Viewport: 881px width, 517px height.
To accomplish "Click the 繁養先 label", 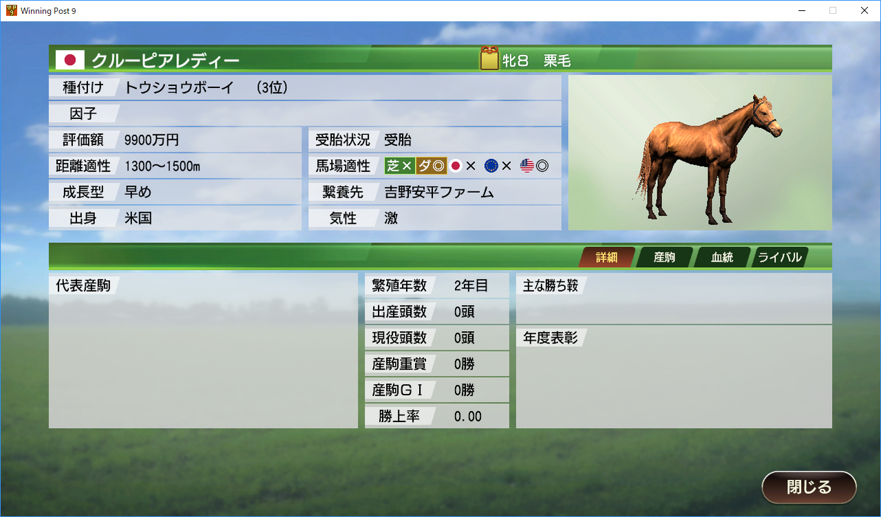I will click(x=343, y=192).
